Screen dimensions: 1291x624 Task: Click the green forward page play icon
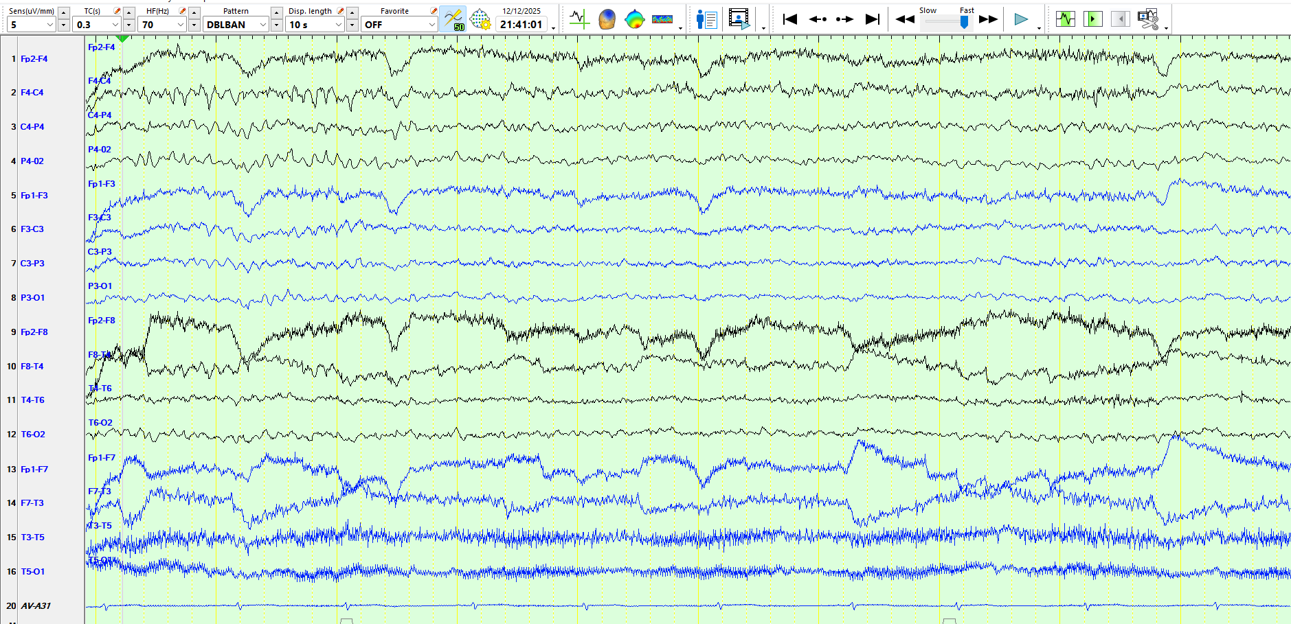pyautogui.click(x=1092, y=19)
